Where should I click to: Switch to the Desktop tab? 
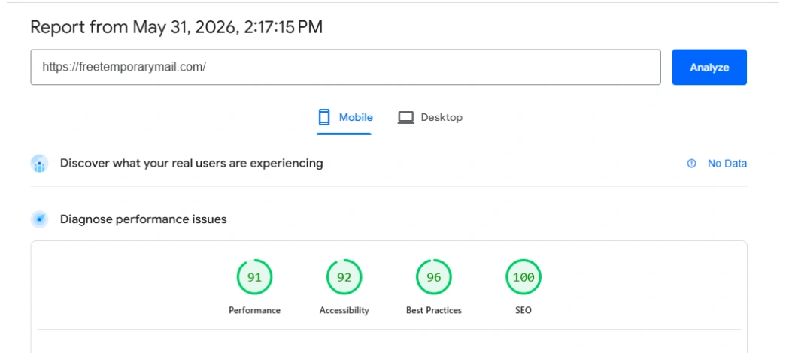430,118
